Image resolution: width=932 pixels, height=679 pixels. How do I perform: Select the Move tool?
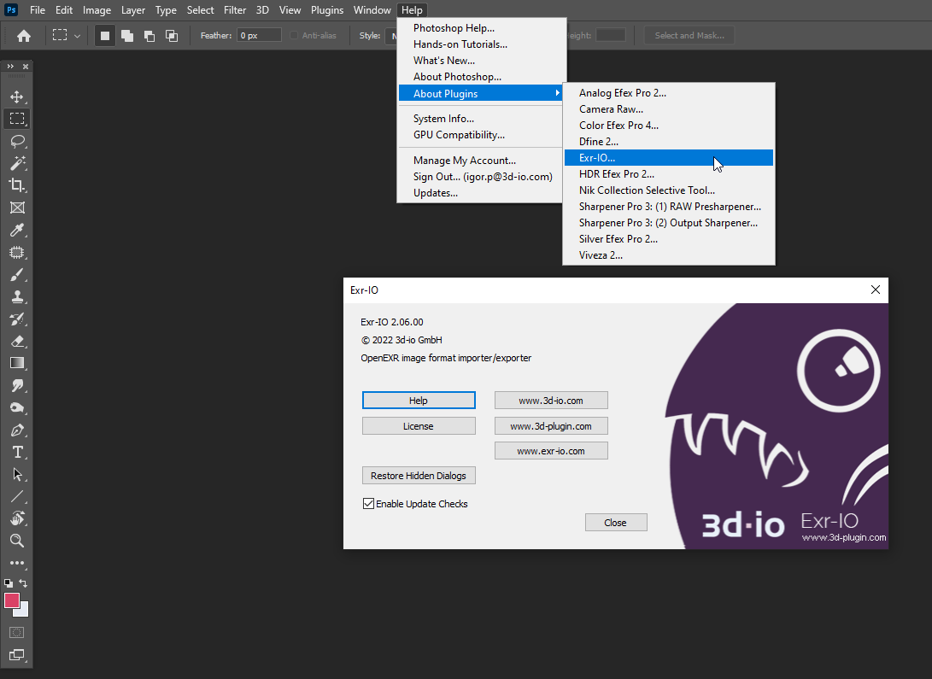[x=16, y=97]
